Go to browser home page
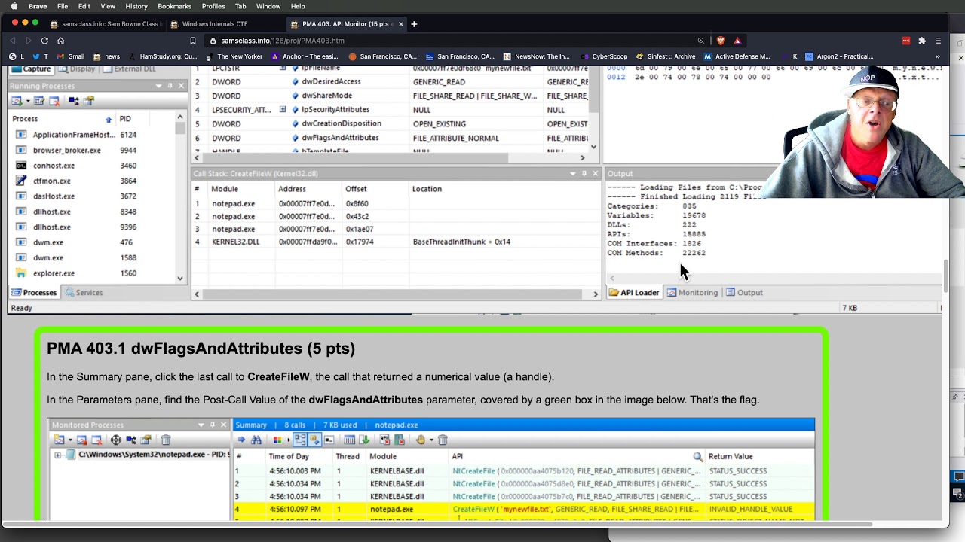Screen dimensions: 965x542 (x=60, y=41)
